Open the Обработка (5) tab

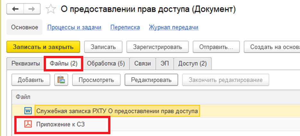click(106, 64)
